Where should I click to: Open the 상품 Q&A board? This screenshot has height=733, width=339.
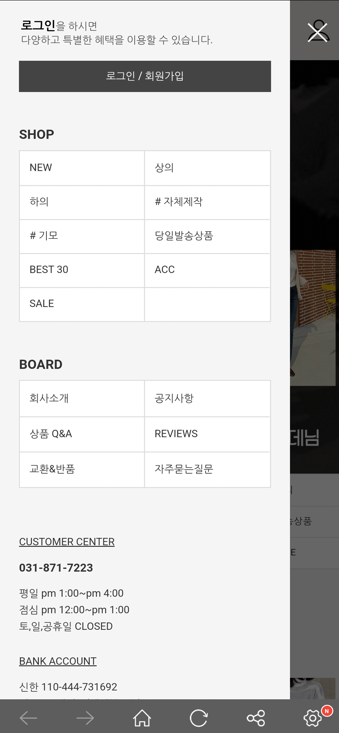tap(82, 434)
